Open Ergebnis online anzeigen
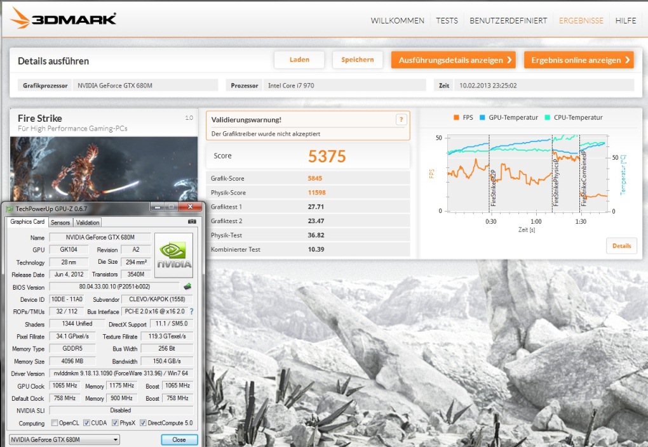 click(x=579, y=60)
